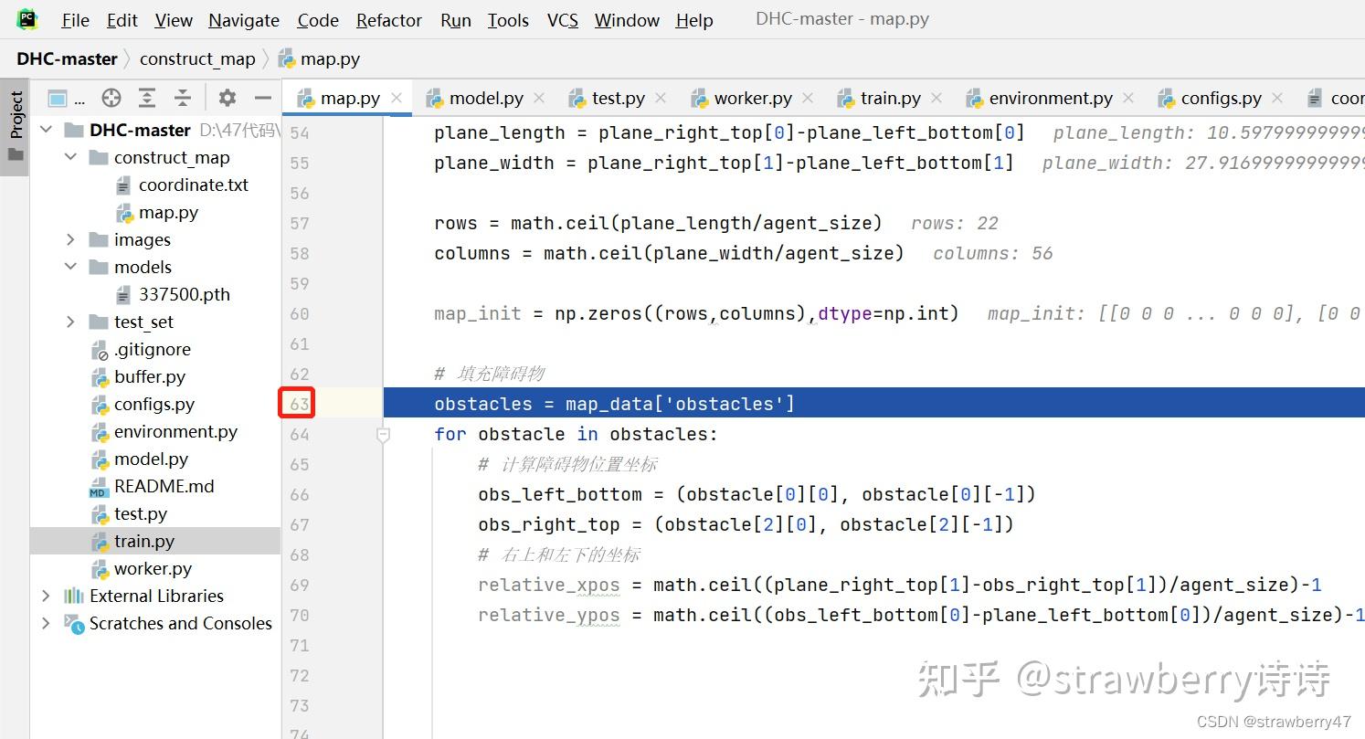Click the External Libraries icon in project tree
The image size is (1365, 739).
click(72, 596)
